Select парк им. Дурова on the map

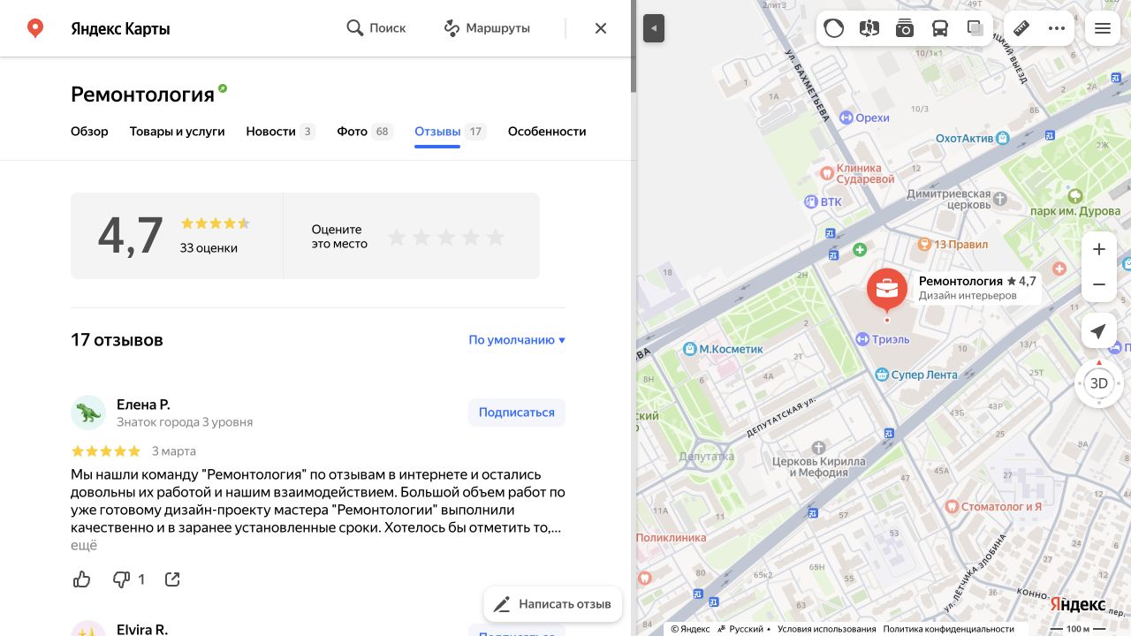[x=1075, y=205]
